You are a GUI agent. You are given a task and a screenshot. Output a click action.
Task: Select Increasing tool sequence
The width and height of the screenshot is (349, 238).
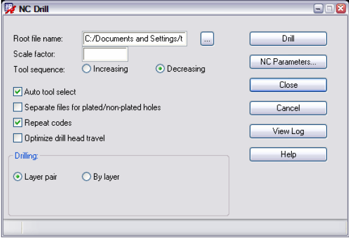87,69
